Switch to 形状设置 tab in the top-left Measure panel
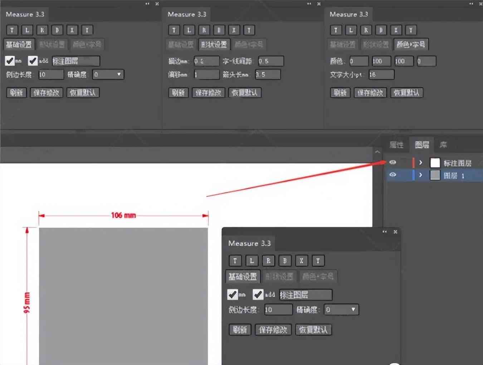 52,45
